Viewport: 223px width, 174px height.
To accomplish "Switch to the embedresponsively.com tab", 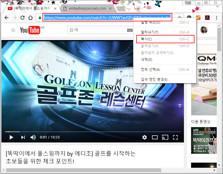I will coord(88,9).
